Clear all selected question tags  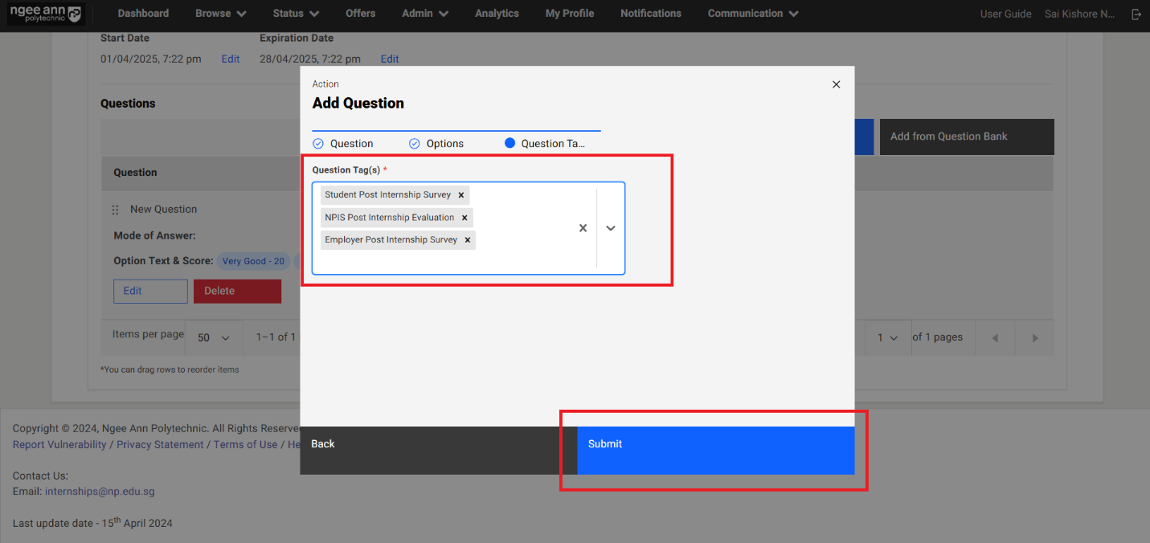click(x=583, y=228)
